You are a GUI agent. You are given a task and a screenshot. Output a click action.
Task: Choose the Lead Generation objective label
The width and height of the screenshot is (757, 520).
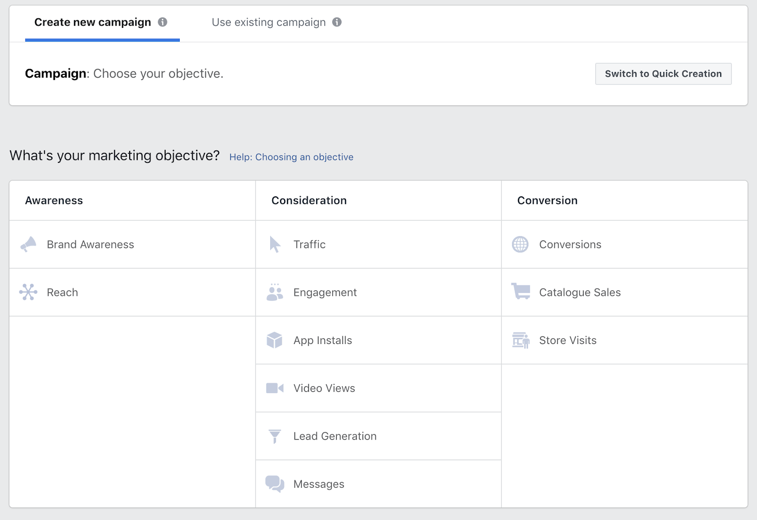pos(335,436)
